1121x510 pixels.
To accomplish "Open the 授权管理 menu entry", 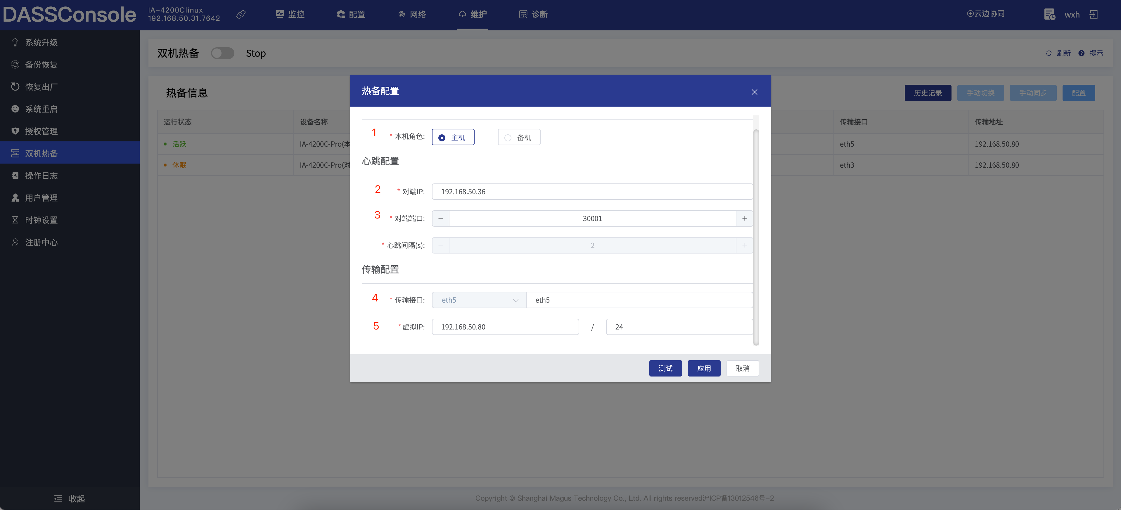I will (70, 131).
